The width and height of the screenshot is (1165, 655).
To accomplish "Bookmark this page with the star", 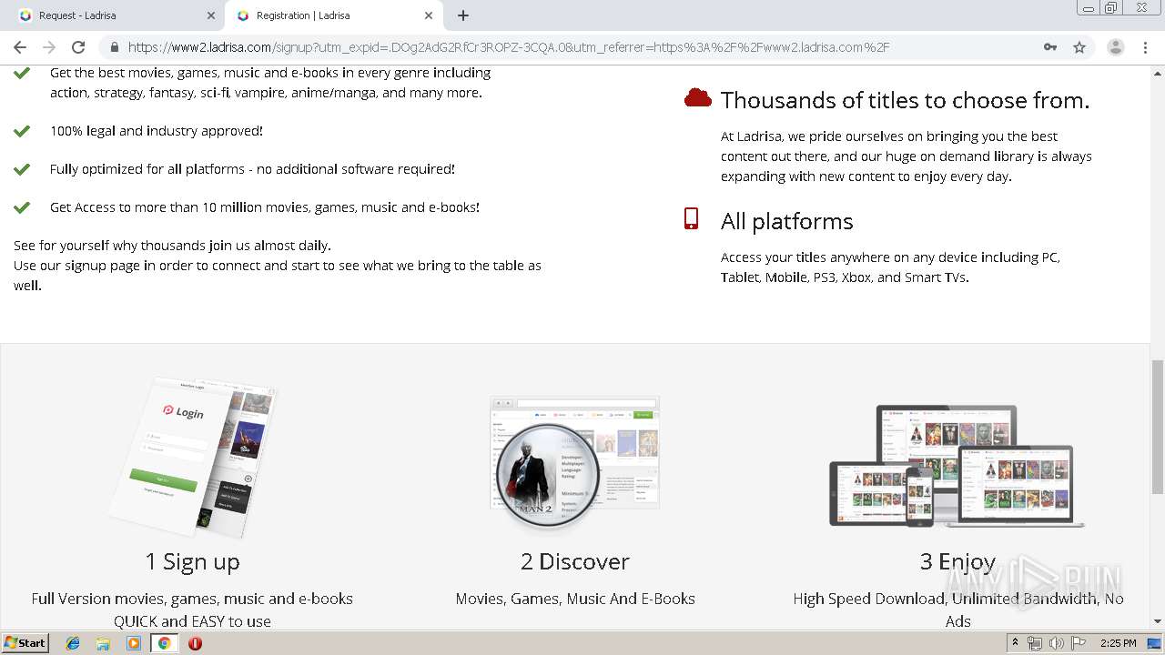I will click(x=1079, y=47).
